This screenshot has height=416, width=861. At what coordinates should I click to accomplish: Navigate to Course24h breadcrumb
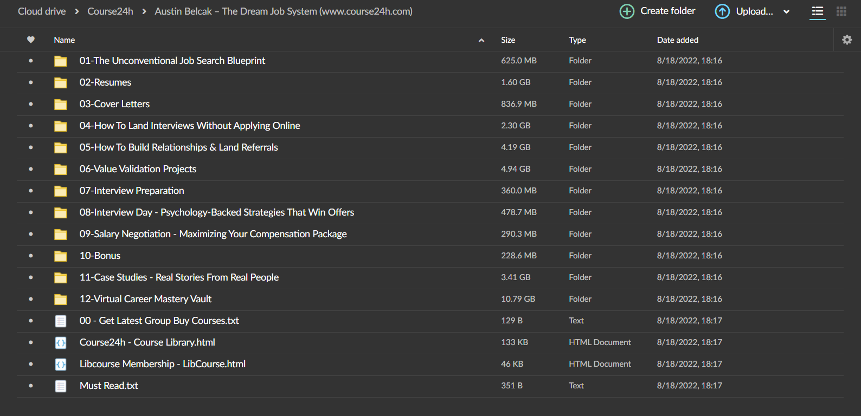[110, 11]
